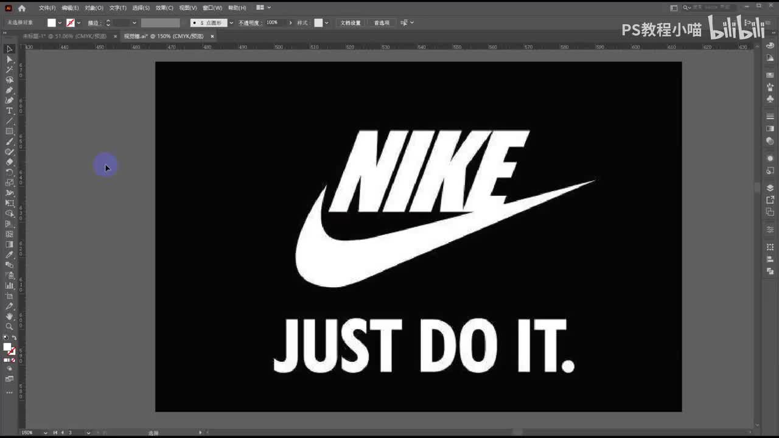
Task: Select the Eraser tool
Action: click(x=9, y=162)
